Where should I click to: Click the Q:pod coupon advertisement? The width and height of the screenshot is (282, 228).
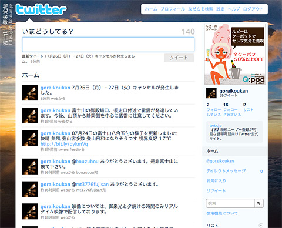coord(235,54)
